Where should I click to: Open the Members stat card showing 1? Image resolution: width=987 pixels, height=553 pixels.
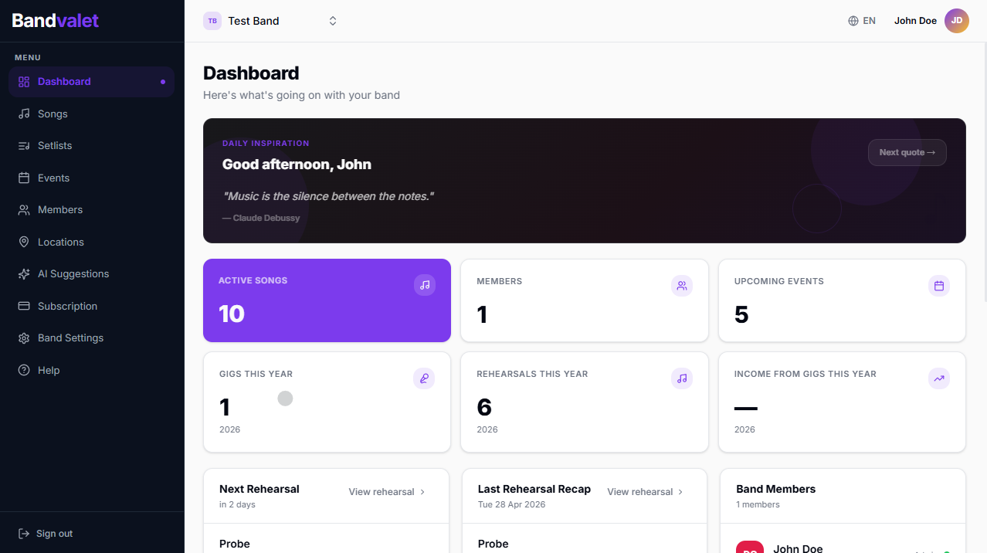(585, 300)
